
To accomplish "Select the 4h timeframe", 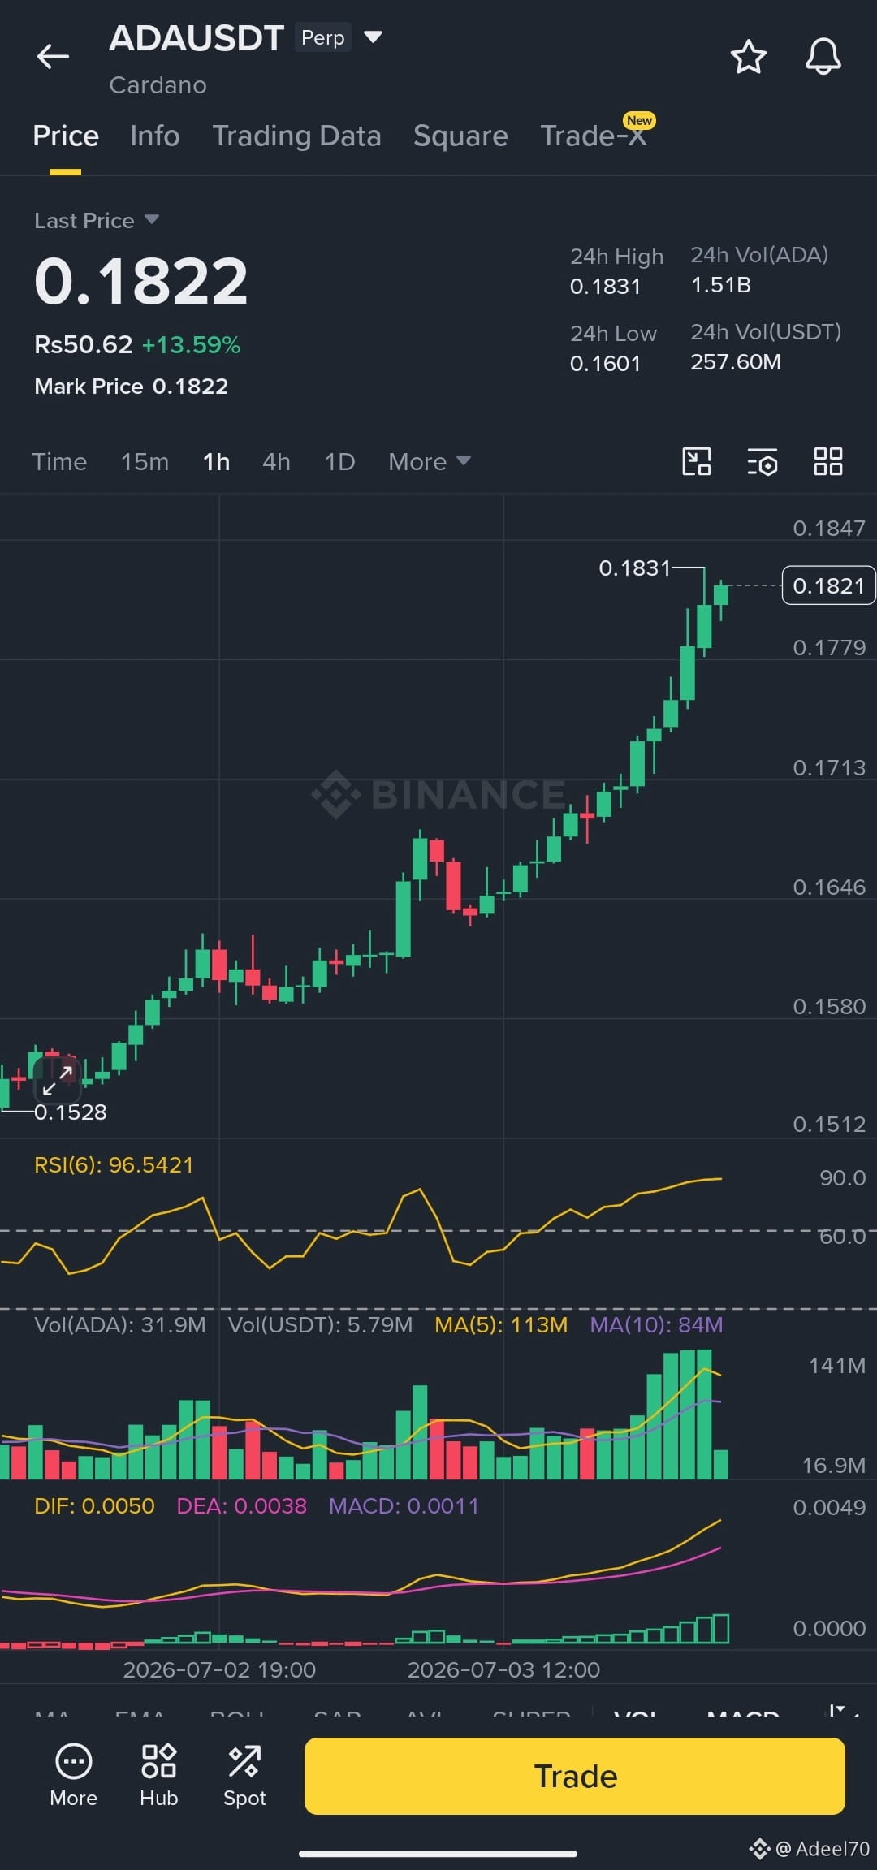I will coord(276,461).
